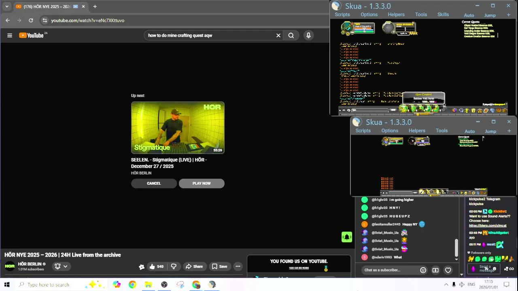Open Skills menu in top Skua window
Viewport: 518px width, 291px height.
[443, 15]
